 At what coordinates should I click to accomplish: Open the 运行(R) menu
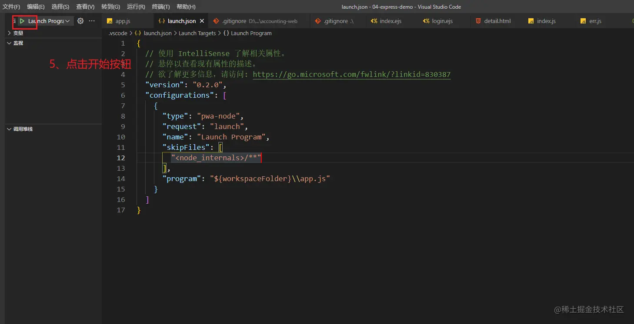click(x=136, y=7)
